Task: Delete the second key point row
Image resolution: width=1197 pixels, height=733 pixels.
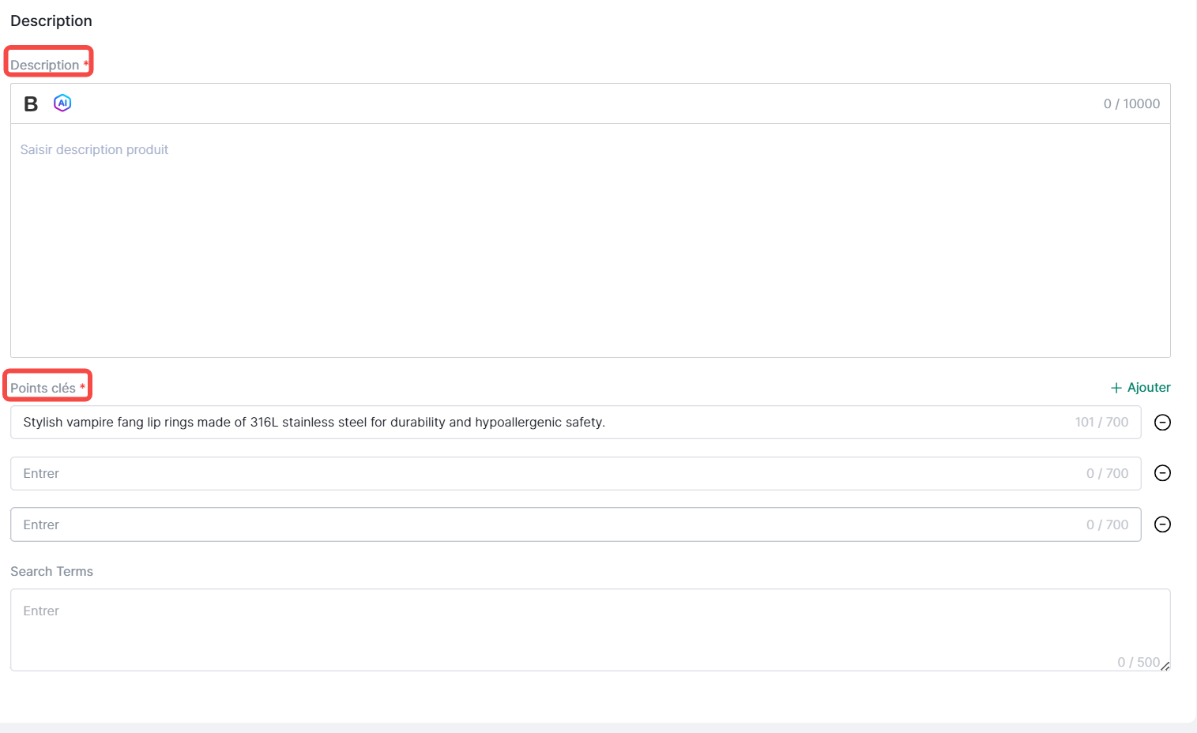Action: pyautogui.click(x=1162, y=473)
